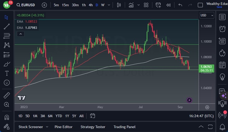Select the trend line drawing tool
The image size is (228, 132).
7,26
